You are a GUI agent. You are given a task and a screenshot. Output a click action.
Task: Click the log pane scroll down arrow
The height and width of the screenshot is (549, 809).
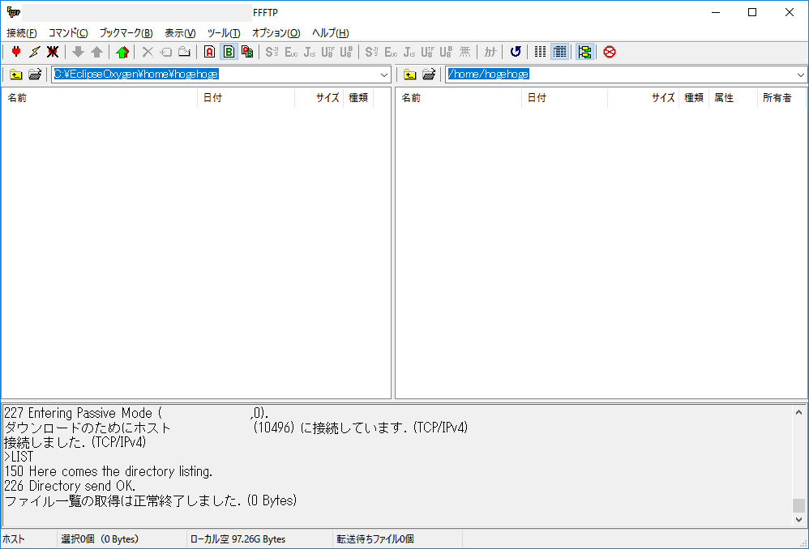[x=798, y=520]
